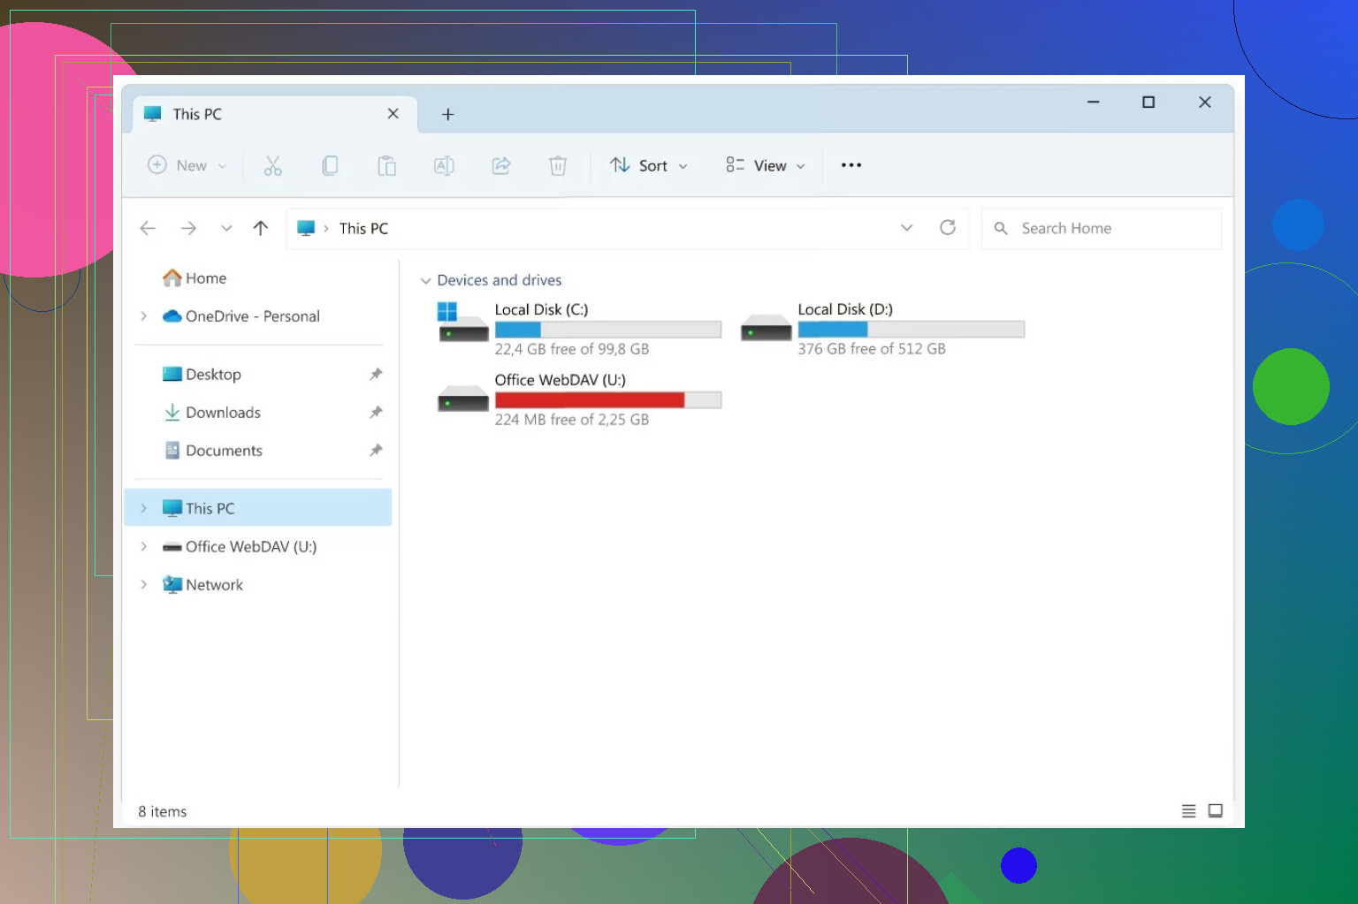The image size is (1358, 904).
Task: Add a new tab
Action: coord(448,115)
